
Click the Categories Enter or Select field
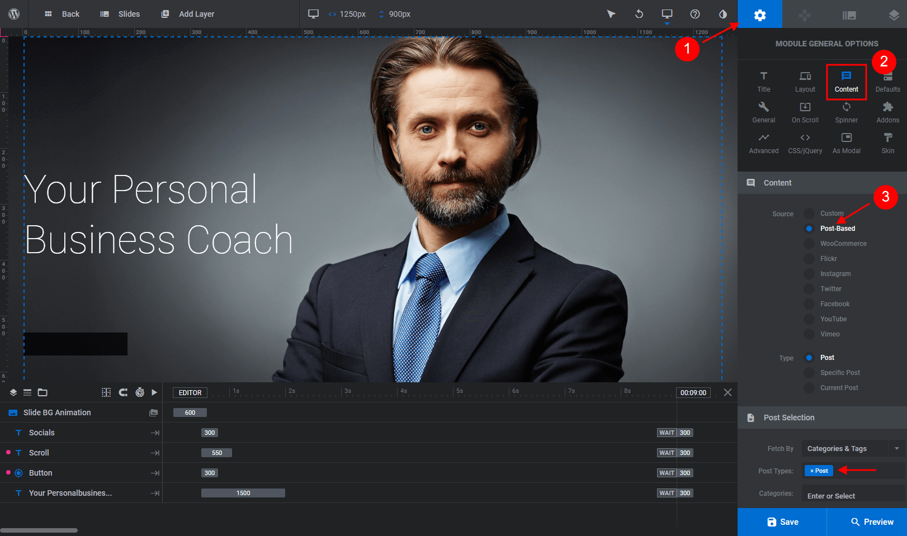click(x=853, y=496)
